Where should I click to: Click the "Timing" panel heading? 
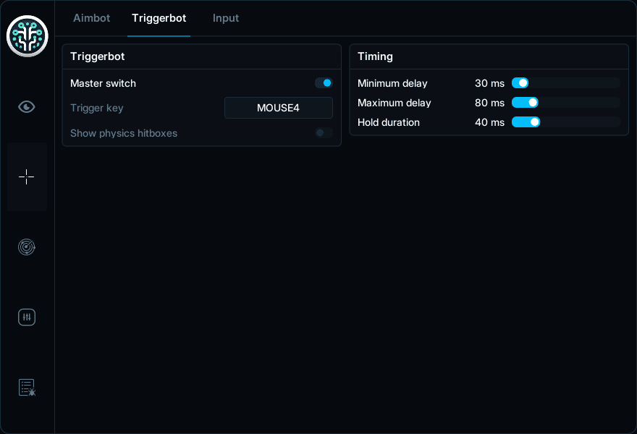[x=375, y=56]
